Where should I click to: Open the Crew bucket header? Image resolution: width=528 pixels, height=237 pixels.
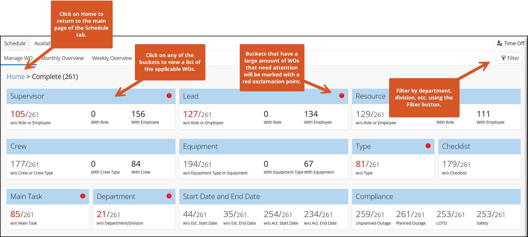pos(91,146)
